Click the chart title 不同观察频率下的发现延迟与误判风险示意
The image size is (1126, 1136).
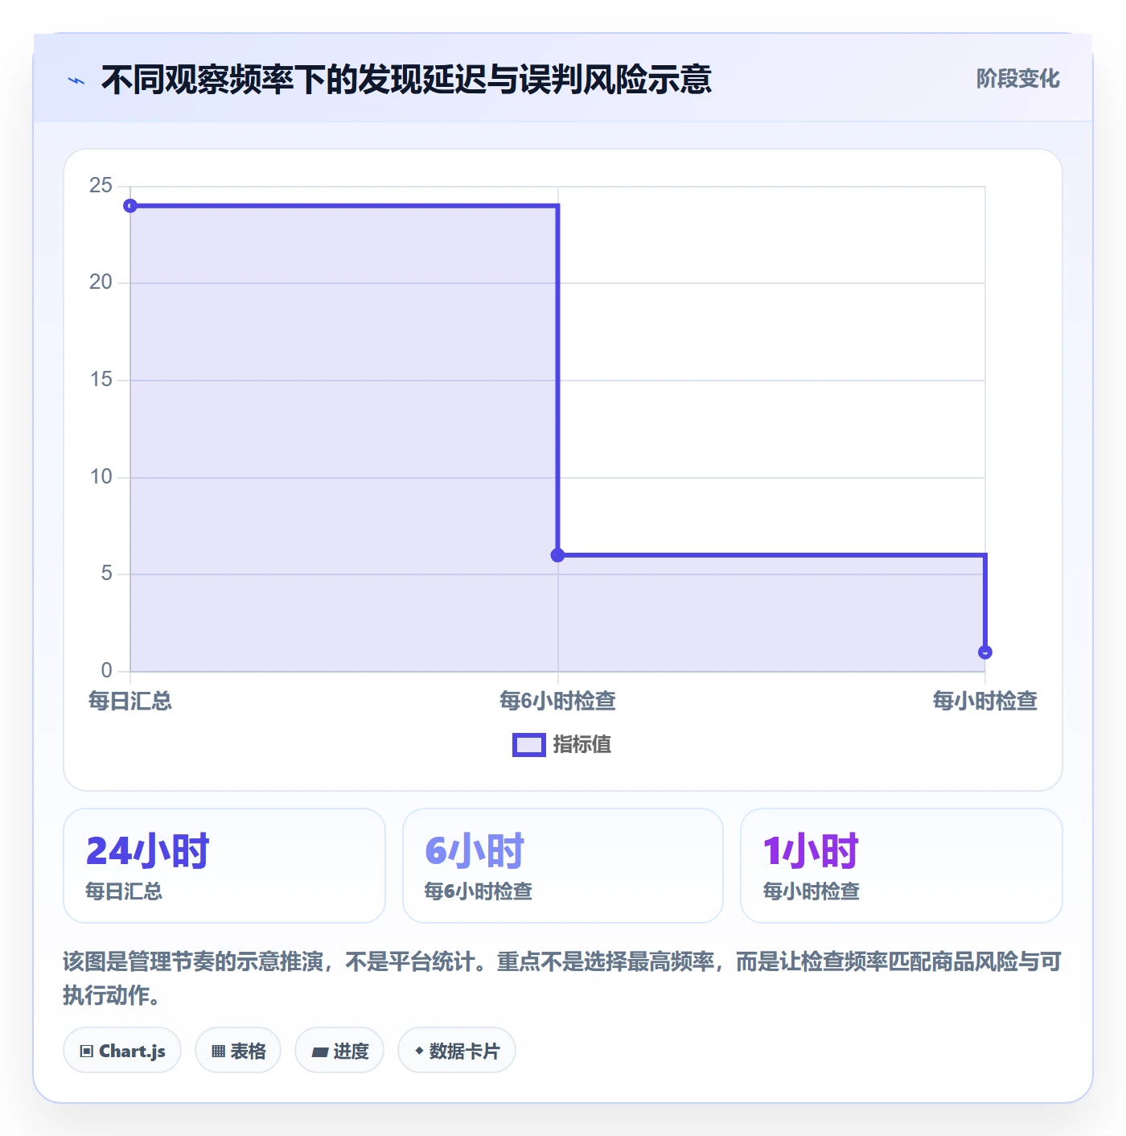pos(406,80)
